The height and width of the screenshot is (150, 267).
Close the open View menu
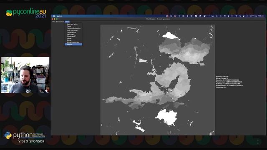67,22
